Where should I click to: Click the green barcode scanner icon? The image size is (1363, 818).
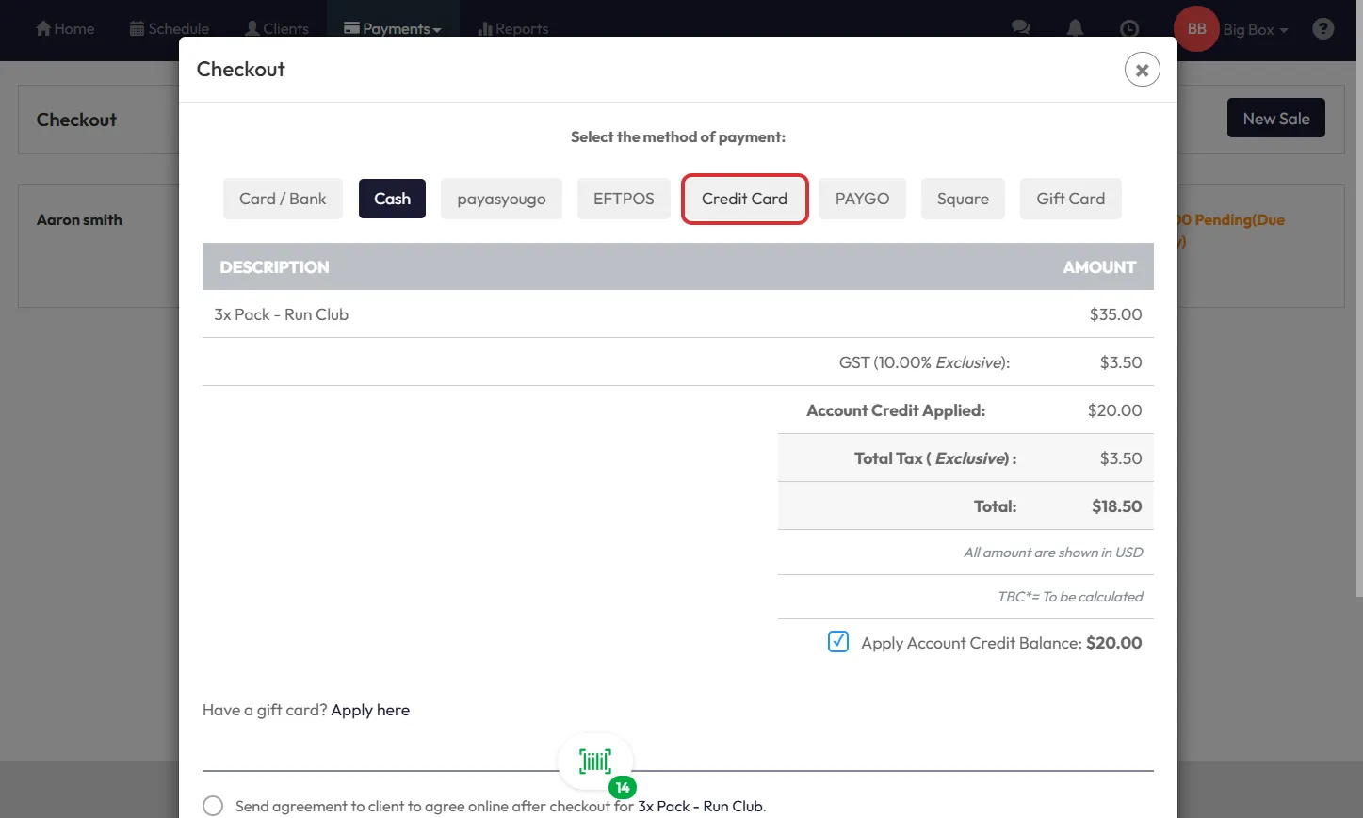pyautogui.click(x=595, y=762)
